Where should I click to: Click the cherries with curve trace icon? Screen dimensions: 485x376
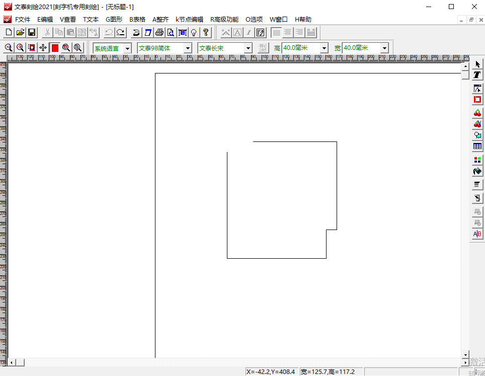tap(477, 124)
